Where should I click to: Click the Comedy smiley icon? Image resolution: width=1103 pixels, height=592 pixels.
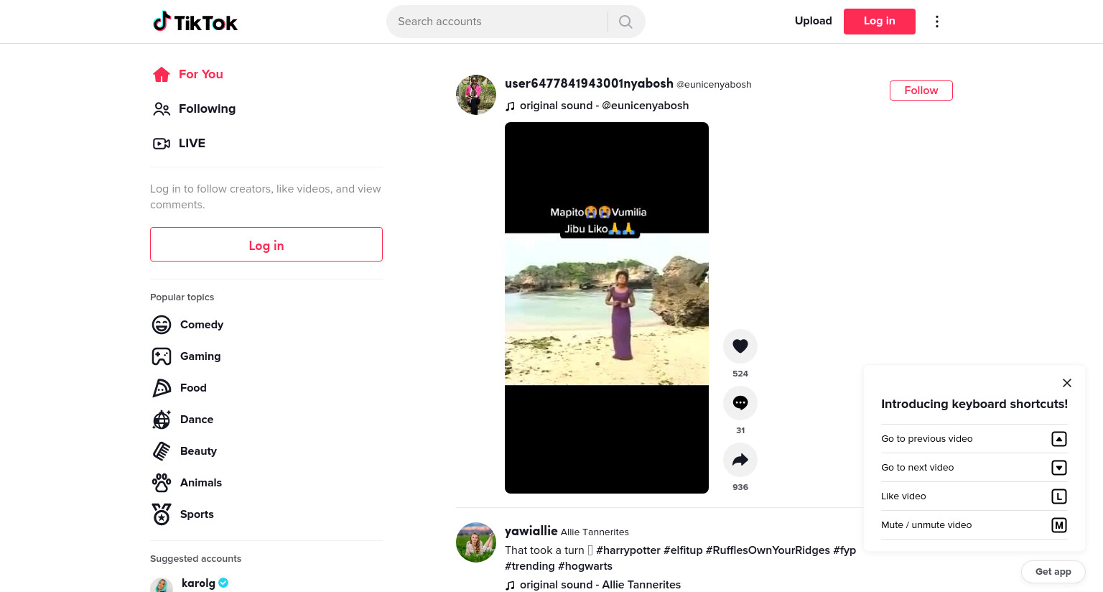coord(162,325)
